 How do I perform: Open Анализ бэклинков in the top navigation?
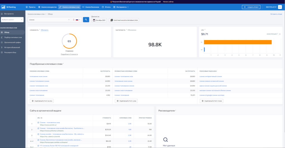tap(91, 7)
